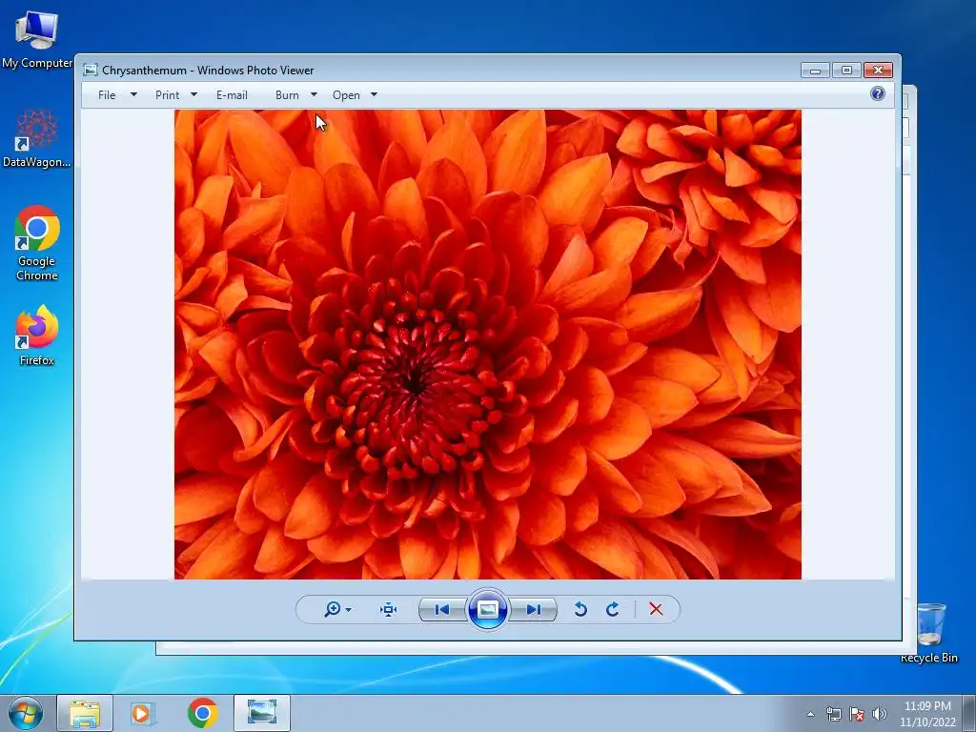Click the blue Help question mark icon

[878, 94]
